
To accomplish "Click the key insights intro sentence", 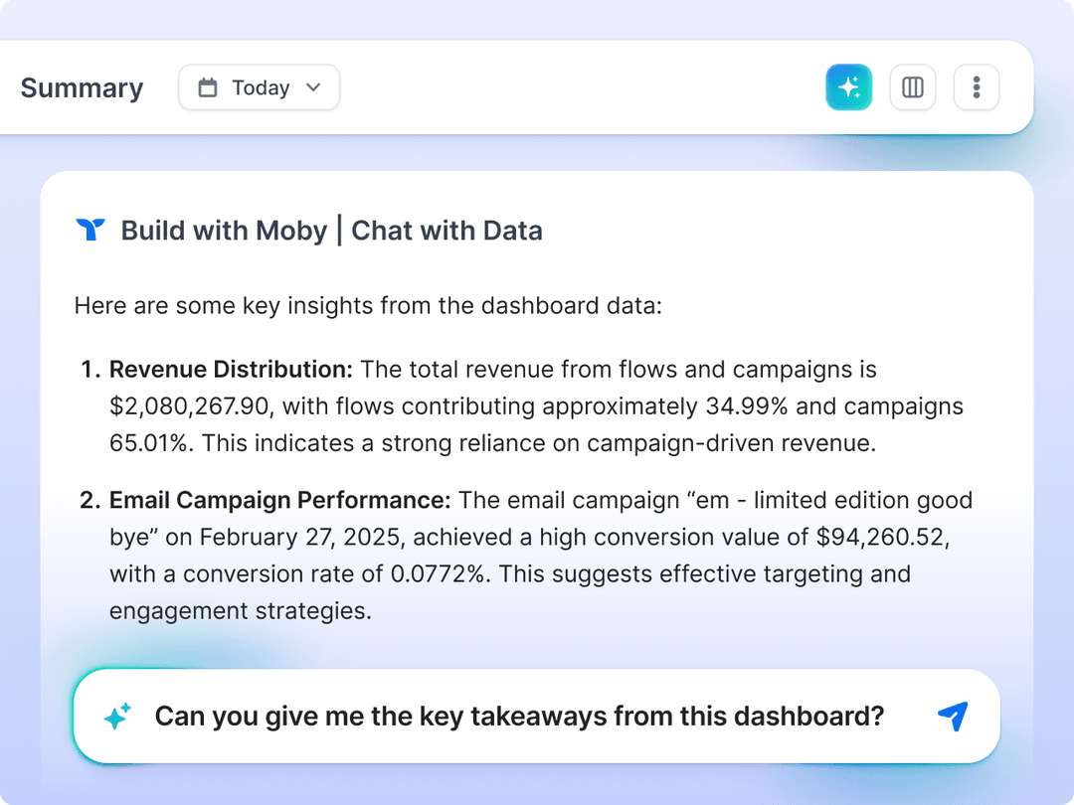I will tap(369, 305).
